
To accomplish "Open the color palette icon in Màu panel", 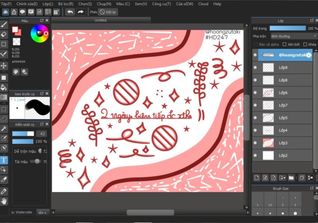I will [16, 72].
